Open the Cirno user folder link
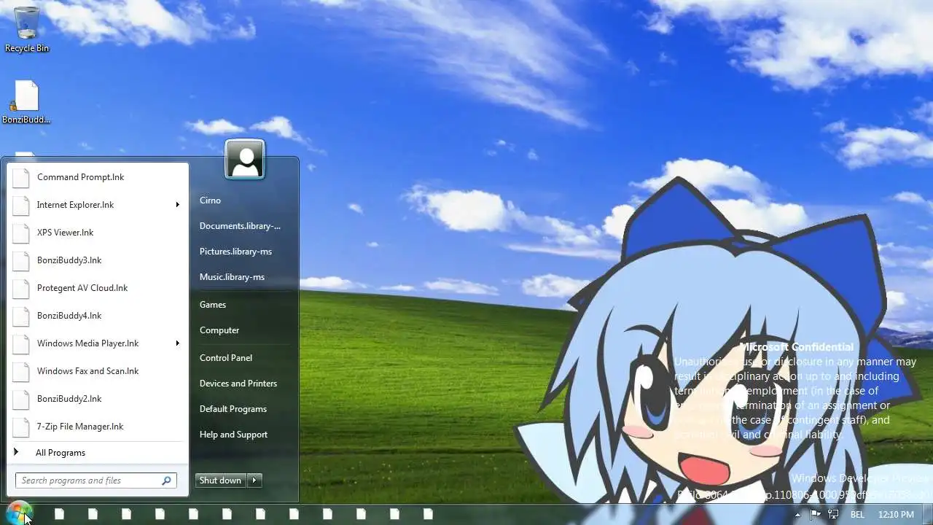933x525 pixels. (244, 201)
